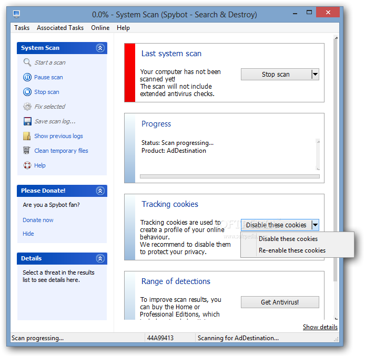The width and height of the screenshot is (365, 357).
Task: Click the Fix selected gear icon
Action: [x=27, y=107]
